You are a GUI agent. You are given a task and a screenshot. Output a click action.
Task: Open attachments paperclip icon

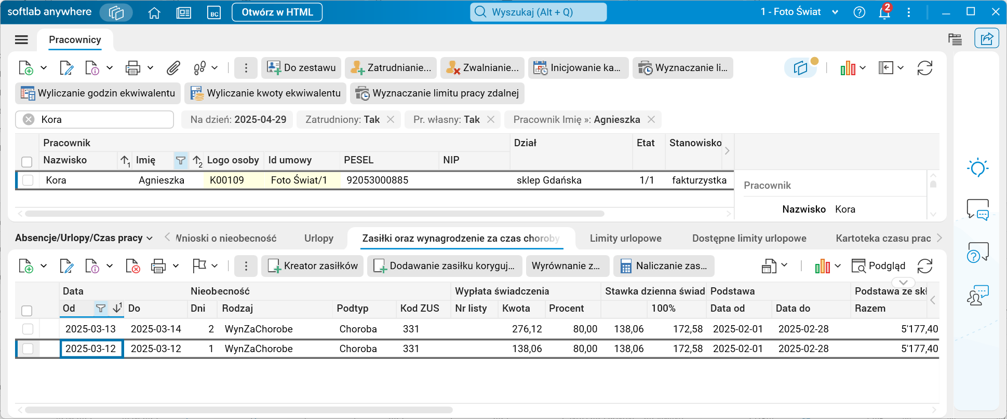tap(173, 68)
